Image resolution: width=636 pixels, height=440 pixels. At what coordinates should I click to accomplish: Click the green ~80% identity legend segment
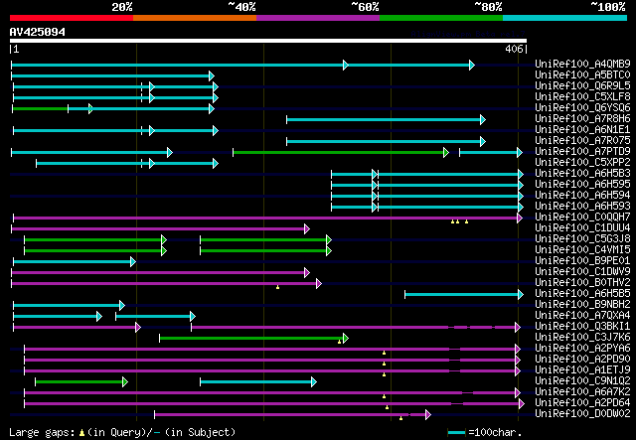click(x=441, y=18)
